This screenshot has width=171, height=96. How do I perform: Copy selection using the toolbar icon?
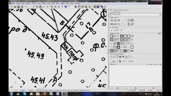point(37,7)
